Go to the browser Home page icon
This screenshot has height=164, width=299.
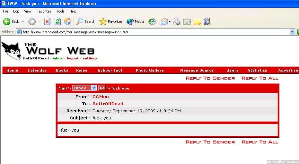click(x=68, y=22)
